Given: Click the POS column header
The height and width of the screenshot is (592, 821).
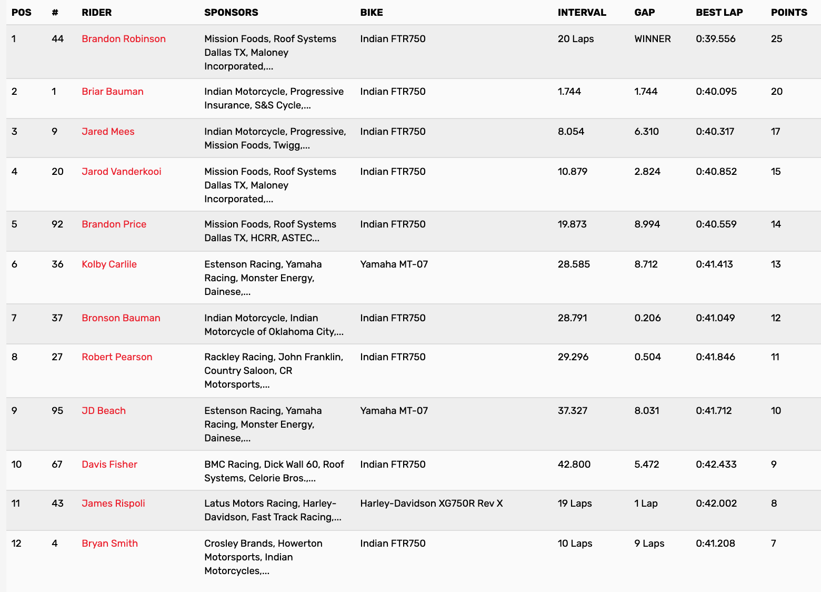Looking at the screenshot, I should point(22,13).
